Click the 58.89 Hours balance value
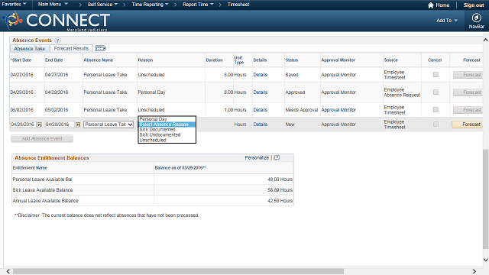489x275 pixels. coord(280,190)
